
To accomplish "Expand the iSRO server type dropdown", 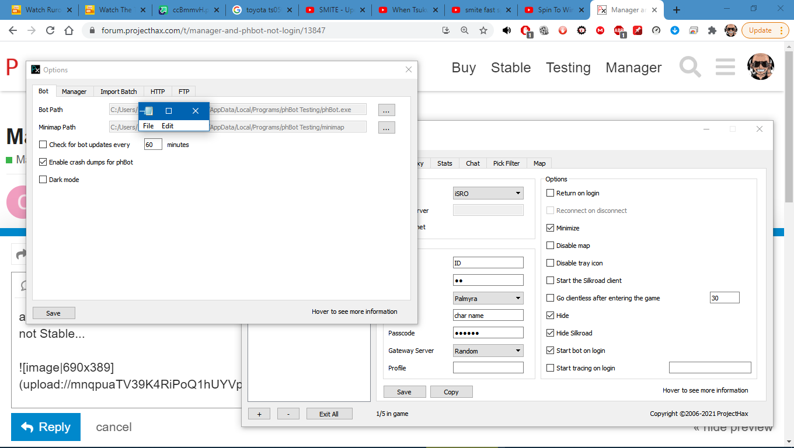I will (x=488, y=193).
